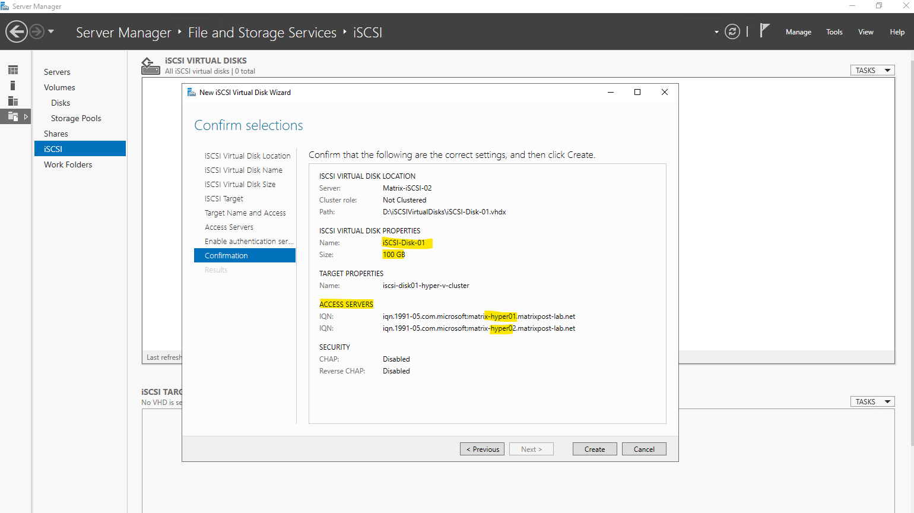Open TASKS dropdown for iSCSI Virtual Disks

point(872,70)
